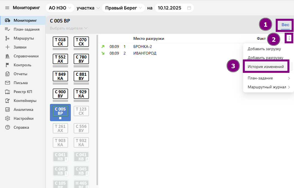Open the calendar icon in date field

[x=189, y=8]
